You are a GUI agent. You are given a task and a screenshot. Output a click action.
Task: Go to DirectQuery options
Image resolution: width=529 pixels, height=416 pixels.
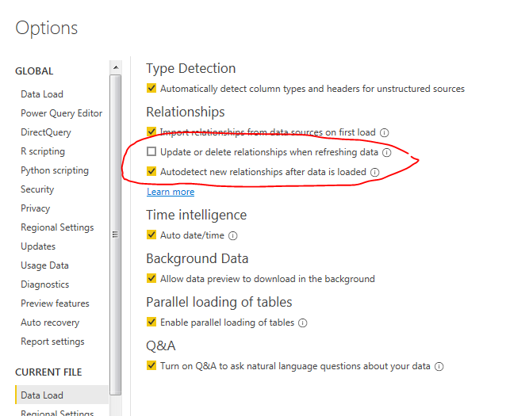(46, 132)
